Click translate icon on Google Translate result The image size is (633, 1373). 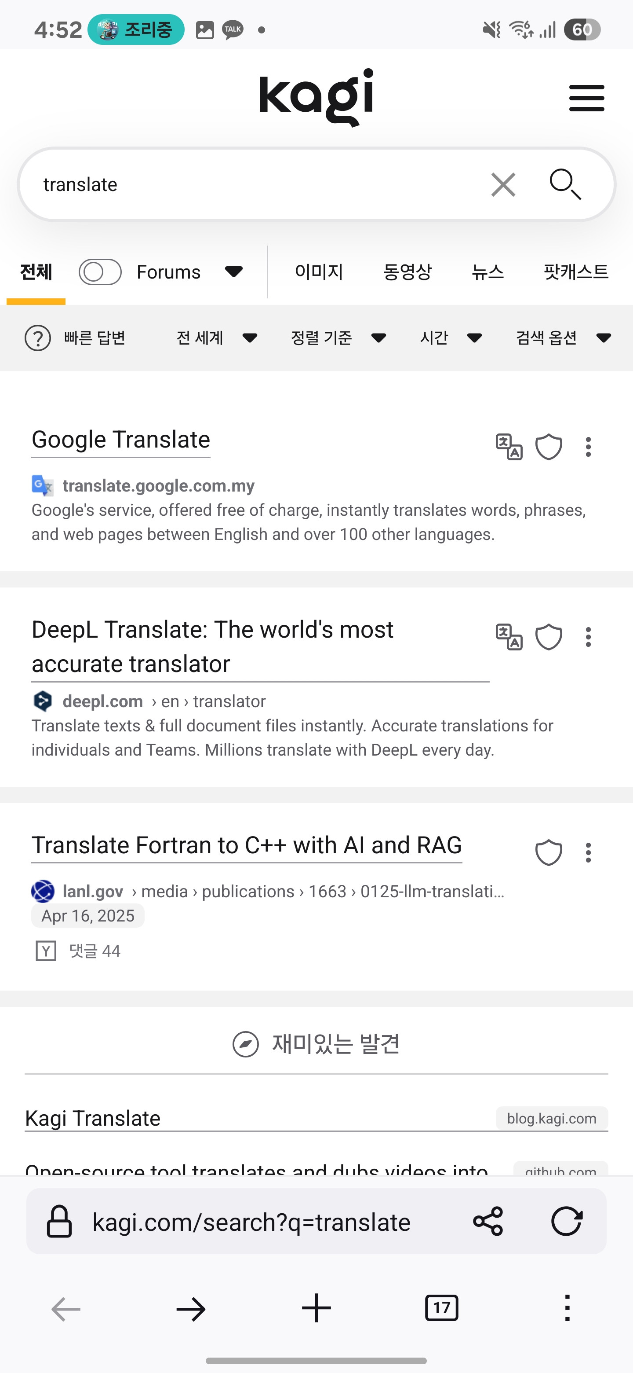509,447
